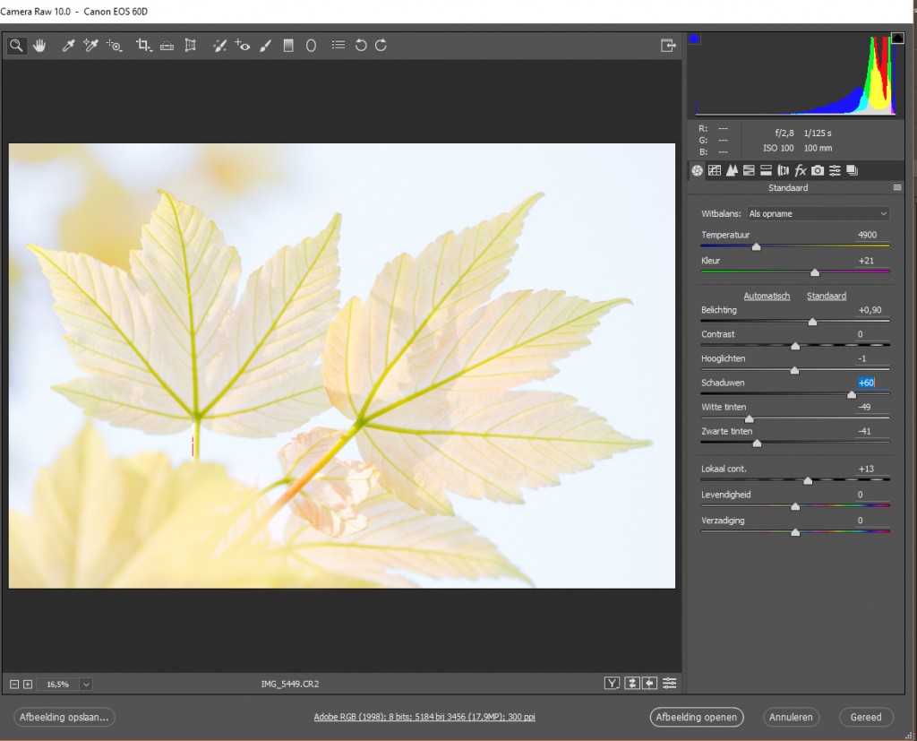Screen dimensions: 917x741
Task: Select the Graduated Filter tool
Action: tap(288, 46)
